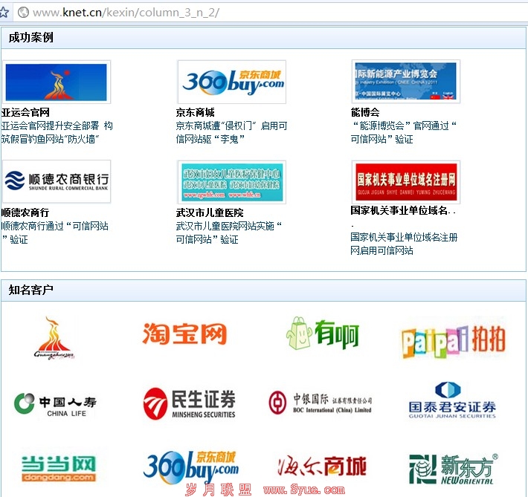The image size is (528, 497).
Task: Click the China Life logo
Action: pyautogui.click(x=56, y=404)
